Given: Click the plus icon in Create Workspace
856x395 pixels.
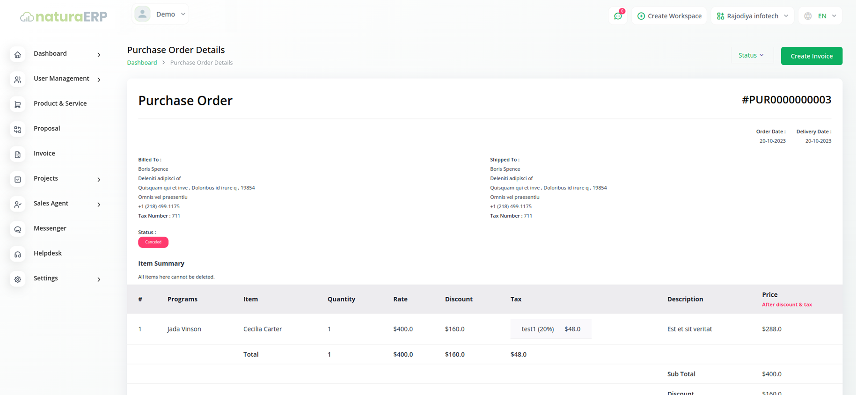Looking at the screenshot, I should coord(641,16).
